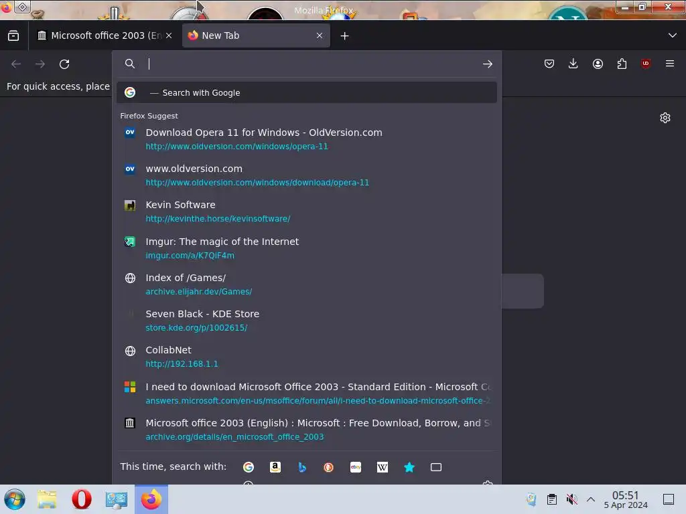
Task: Select Search with Google suggestion row
Action: [x=307, y=92]
